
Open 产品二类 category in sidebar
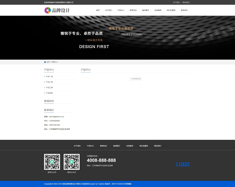pyautogui.click(x=49, y=82)
